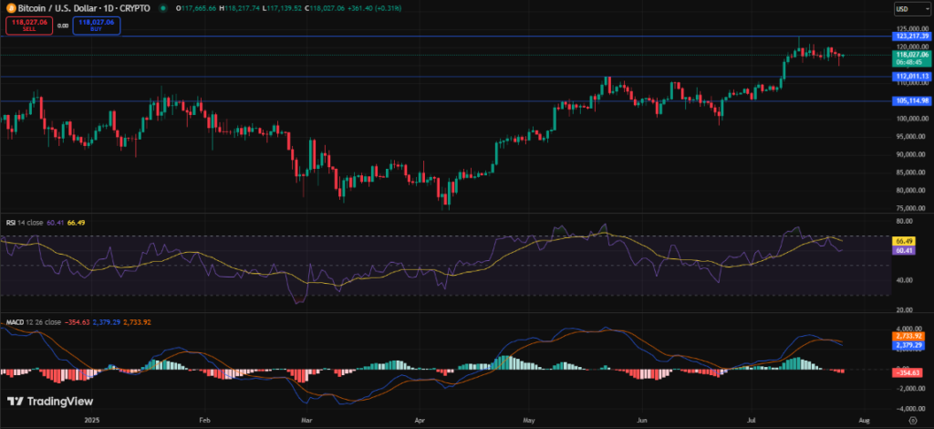Click the green market status dot

tap(162, 8)
